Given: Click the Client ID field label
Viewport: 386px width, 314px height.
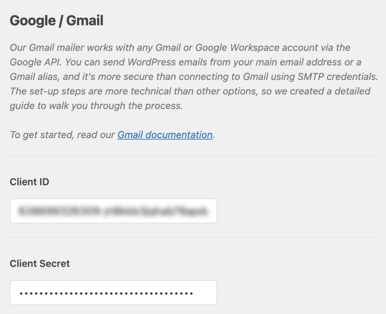Looking at the screenshot, I should pos(29,182).
